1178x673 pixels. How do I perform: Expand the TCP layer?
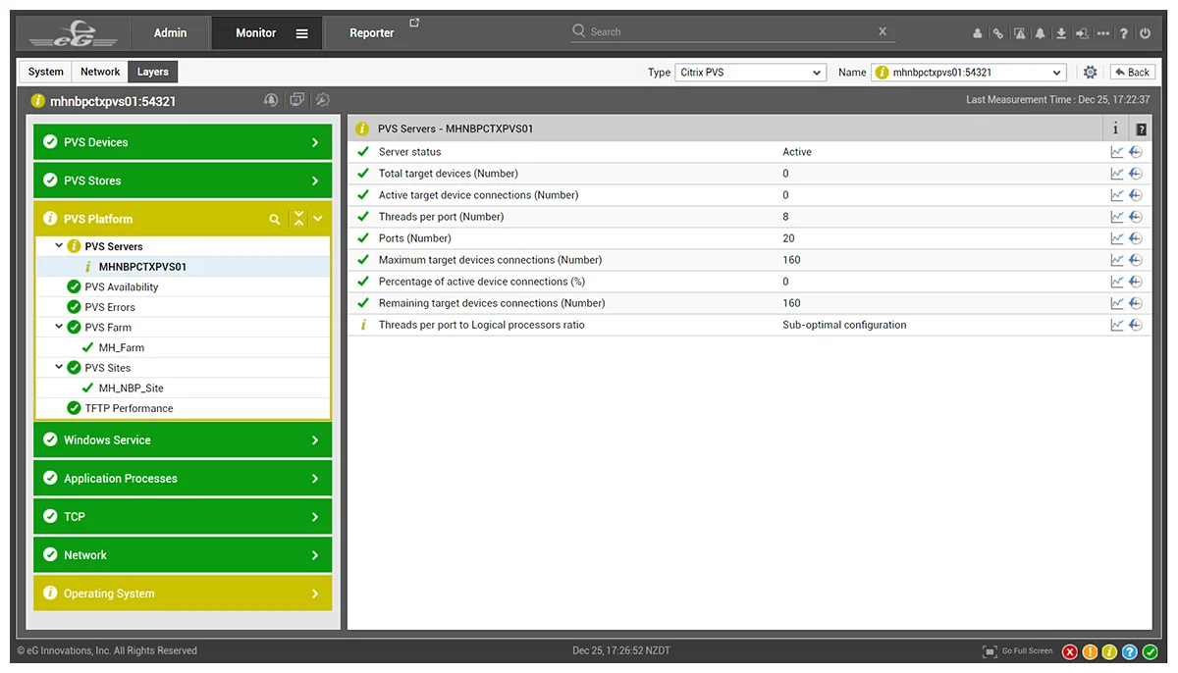[183, 517]
